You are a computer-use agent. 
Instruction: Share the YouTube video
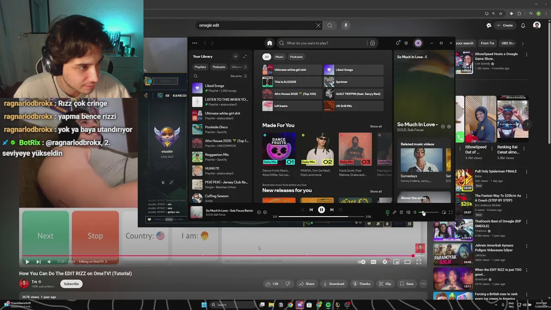(x=307, y=284)
